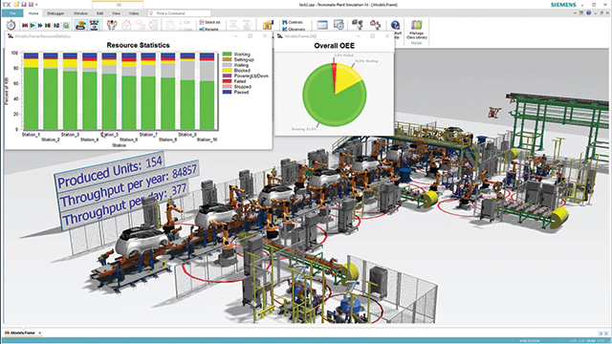Fast forward the simulation with the blue arrows
This screenshot has height=344, width=612.
[40, 26]
